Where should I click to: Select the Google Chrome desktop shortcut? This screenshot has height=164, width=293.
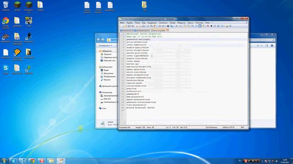pyautogui.click(x=5, y=23)
